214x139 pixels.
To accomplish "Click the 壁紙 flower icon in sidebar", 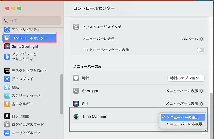I will pyautogui.click(x=7, y=87).
